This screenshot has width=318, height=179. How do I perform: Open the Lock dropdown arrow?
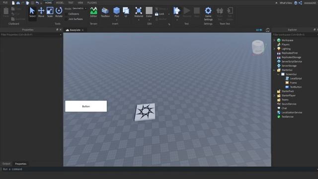[x=169, y=14]
